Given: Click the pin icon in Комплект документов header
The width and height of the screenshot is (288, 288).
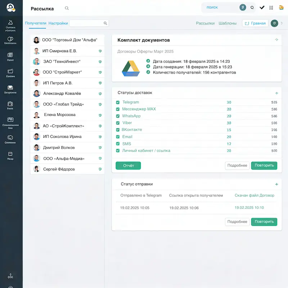Looking at the screenshot, I should point(276,40).
